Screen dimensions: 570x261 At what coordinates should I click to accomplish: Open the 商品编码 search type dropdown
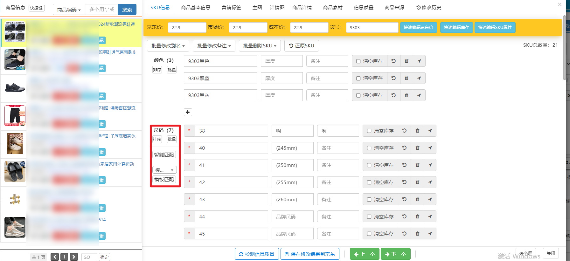69,10
